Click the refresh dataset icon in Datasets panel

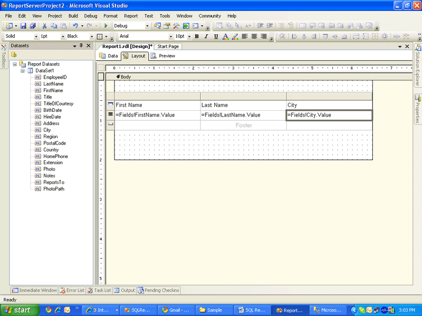(14, 54)
